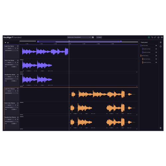Click the track list panel icon

(161, 42)
